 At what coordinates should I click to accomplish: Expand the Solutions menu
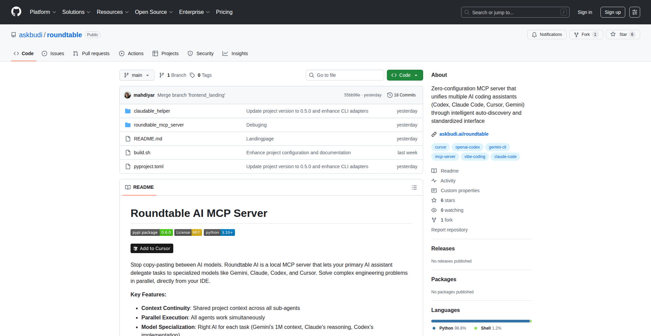76,12
